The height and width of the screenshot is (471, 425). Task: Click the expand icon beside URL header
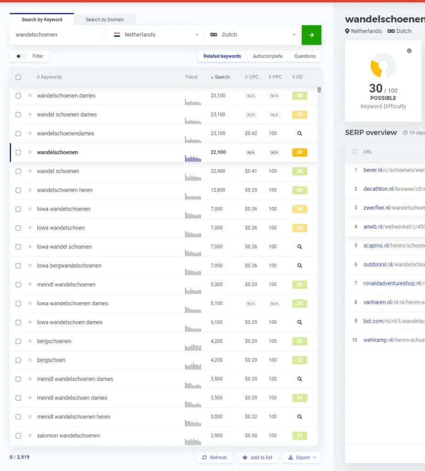tap(355, 152)
